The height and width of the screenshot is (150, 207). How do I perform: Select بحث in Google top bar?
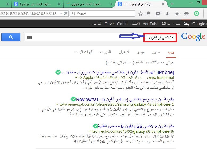coord(186,24)
